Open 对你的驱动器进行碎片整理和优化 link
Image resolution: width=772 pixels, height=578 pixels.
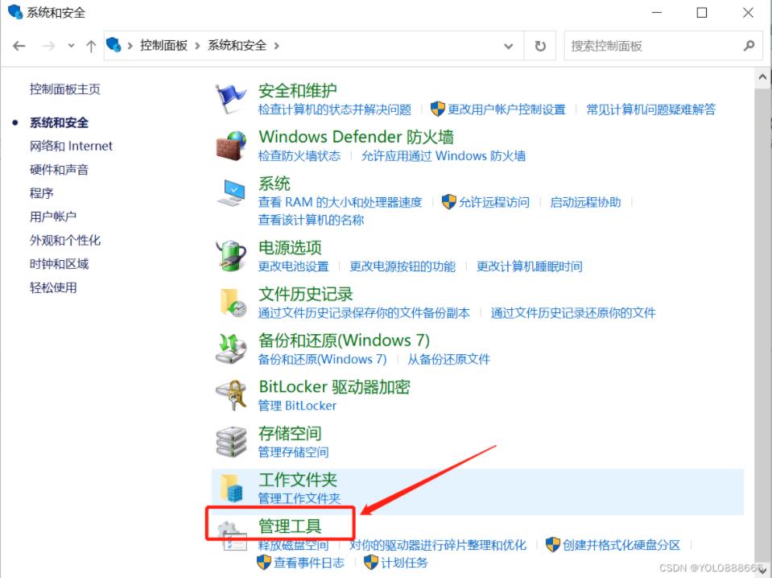coord(438,545)
